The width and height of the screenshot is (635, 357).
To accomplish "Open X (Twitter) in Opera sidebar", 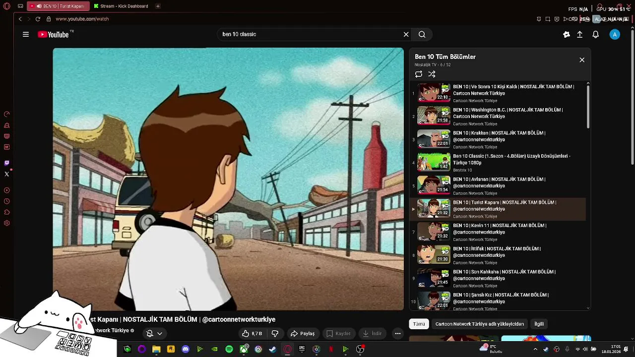I will pos(7,174).
